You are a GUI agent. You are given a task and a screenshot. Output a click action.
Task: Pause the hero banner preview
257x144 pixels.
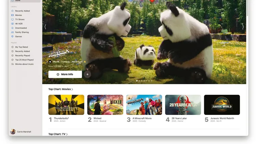point(233,76)
